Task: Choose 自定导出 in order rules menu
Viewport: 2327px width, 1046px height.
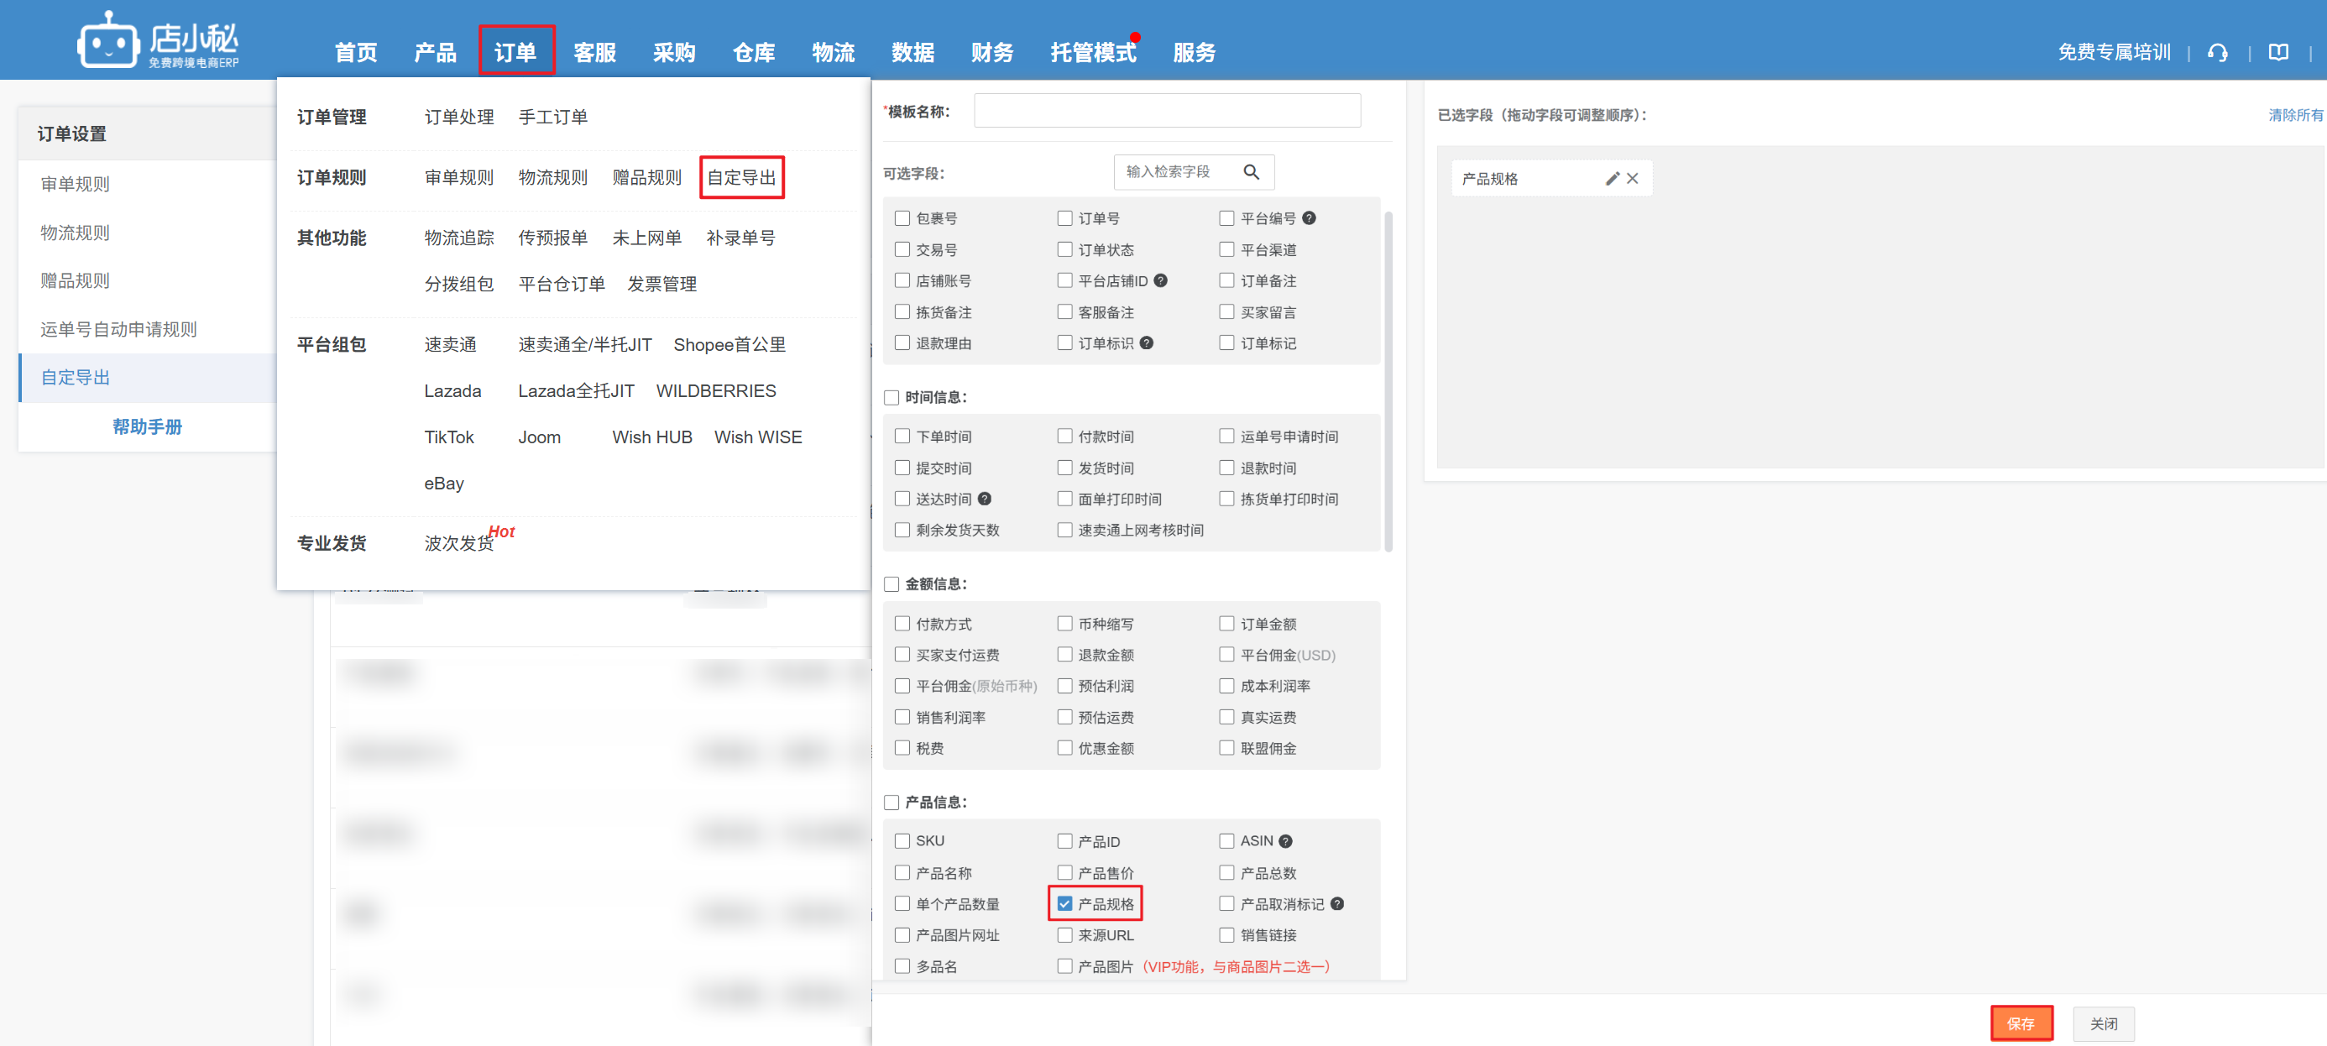Action: pyautogui.click(x=740, y=178)
